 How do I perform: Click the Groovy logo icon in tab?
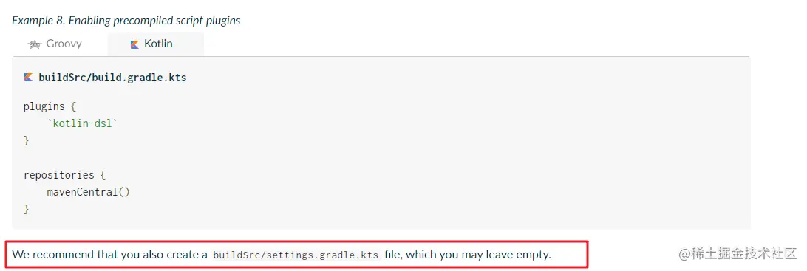pos(35,45)
